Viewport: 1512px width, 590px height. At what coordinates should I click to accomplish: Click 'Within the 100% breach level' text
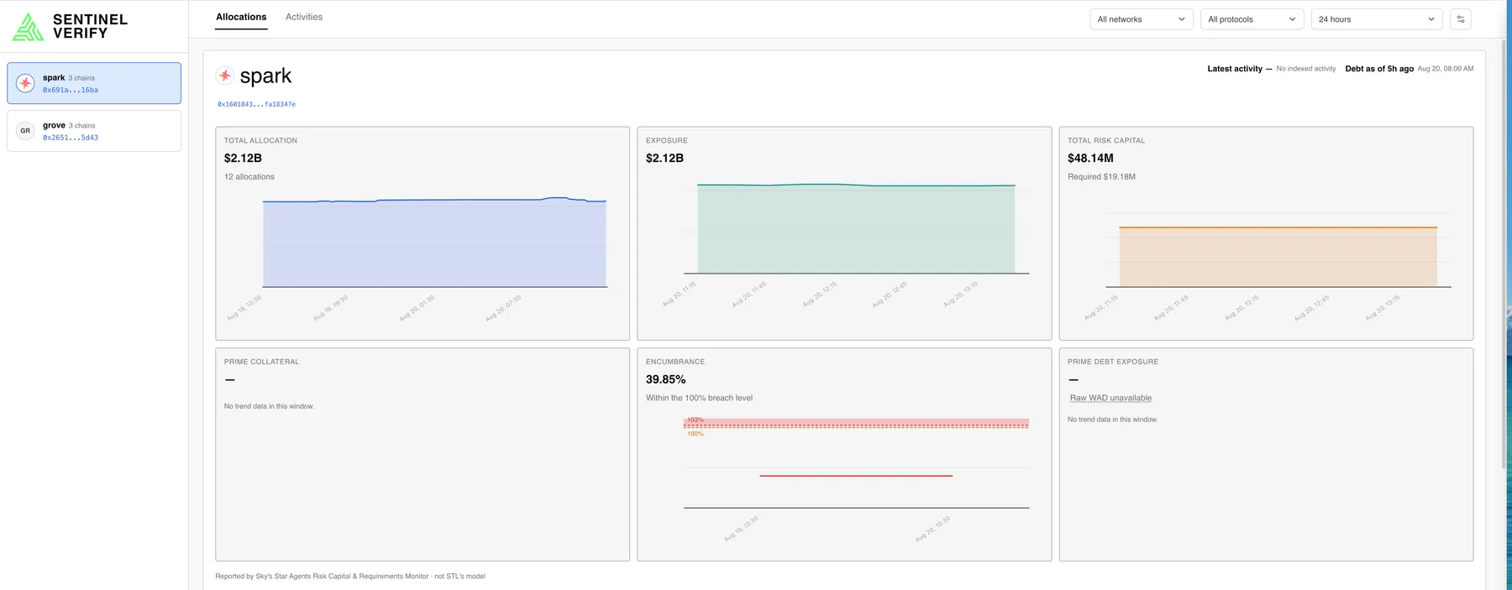[x=699, y=398]
